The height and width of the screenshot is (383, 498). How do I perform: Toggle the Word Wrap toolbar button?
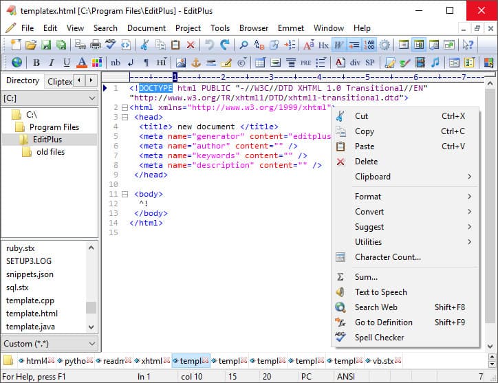click(338, 45)
